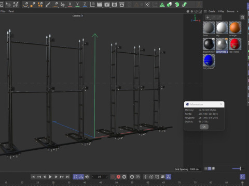249x186 pixels.
Task: Open the Corona menu in Material Manager
Action: point(230,11)
